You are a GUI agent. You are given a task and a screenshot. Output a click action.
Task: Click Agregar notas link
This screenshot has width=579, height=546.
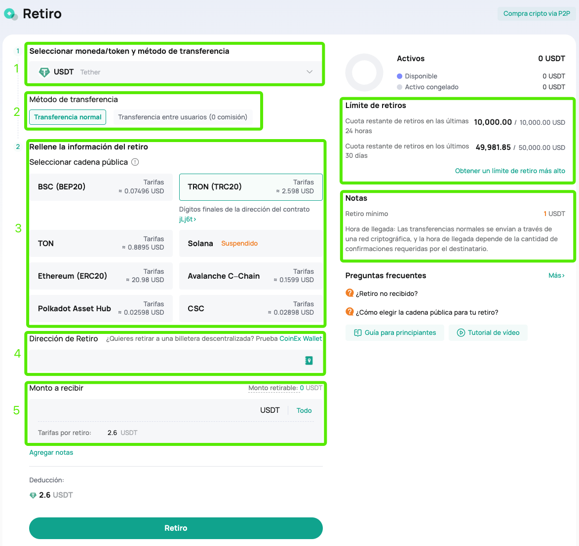pos(51,453)
